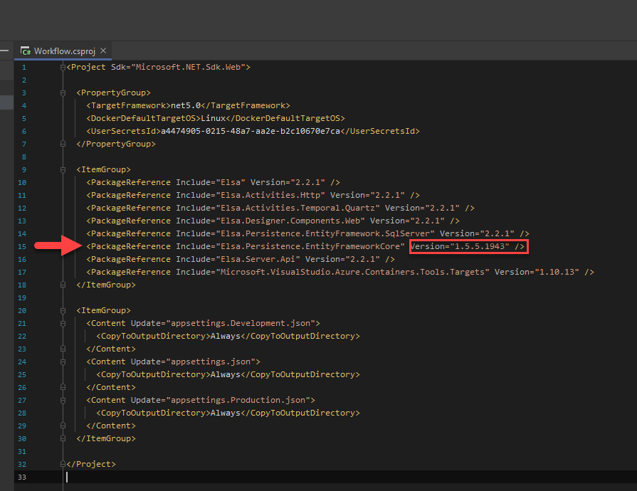Collapse the second ItemGroup at line 20

tap(63, 311)
